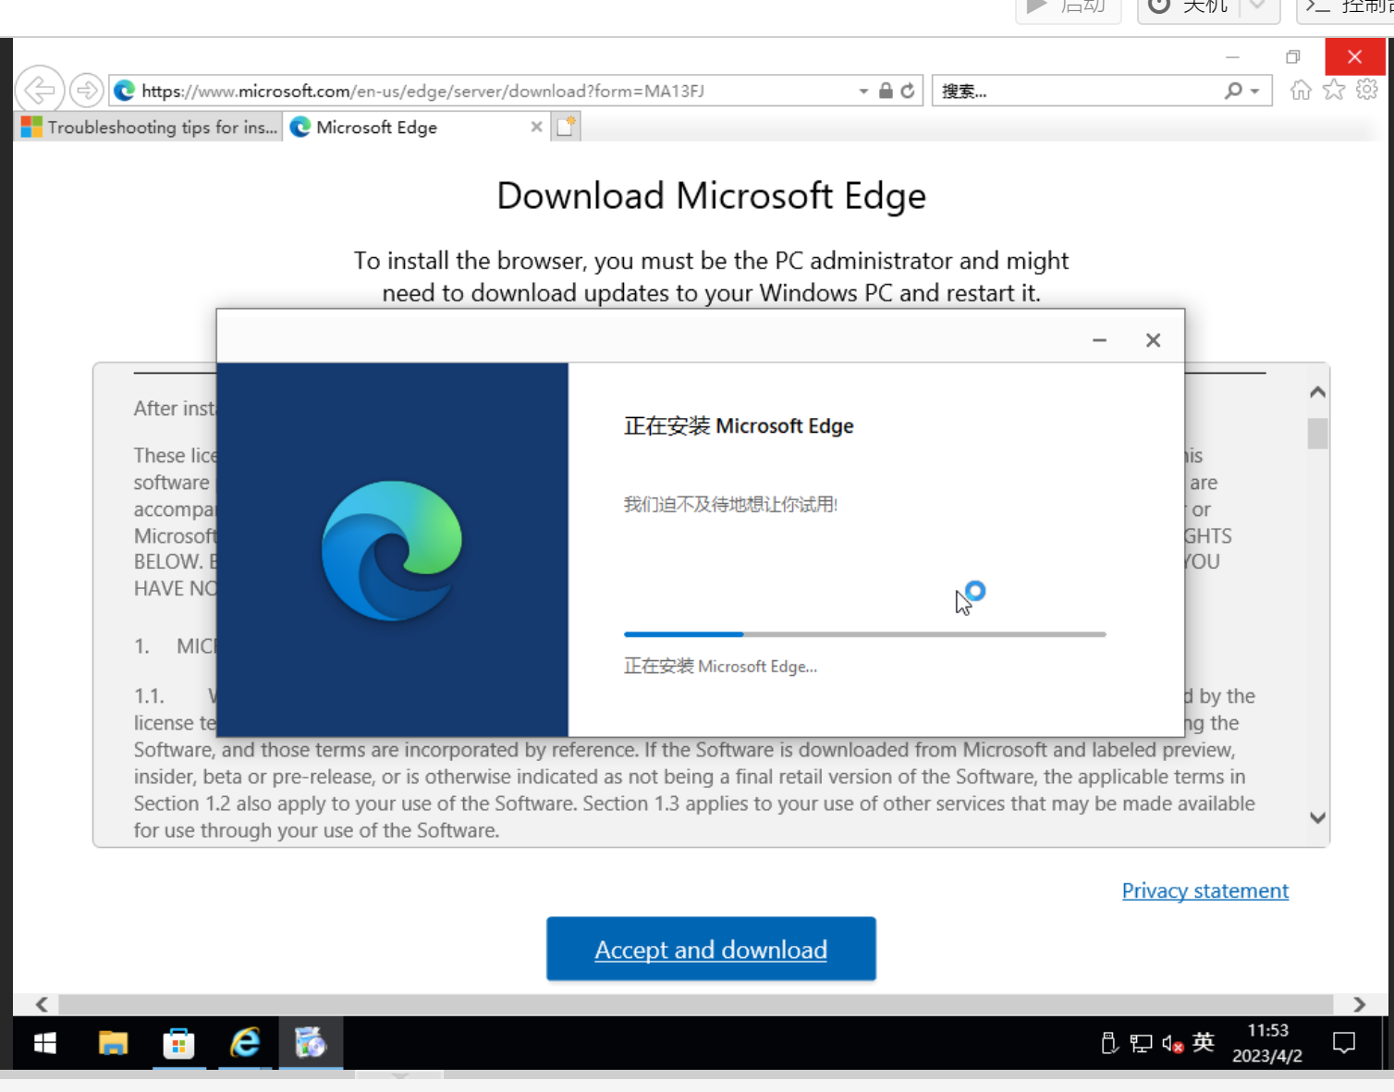Open Internet Explorer from the taskbar
The width and height of the screenshot is (1394, 1092).
[x=245, y=1043]
